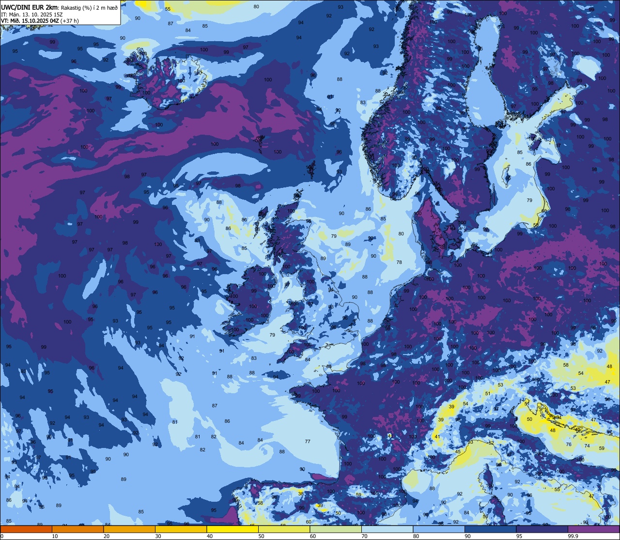
Task: Click the "99.9" legend tick label
Action: pyautogui.click(x=573, y=536)
